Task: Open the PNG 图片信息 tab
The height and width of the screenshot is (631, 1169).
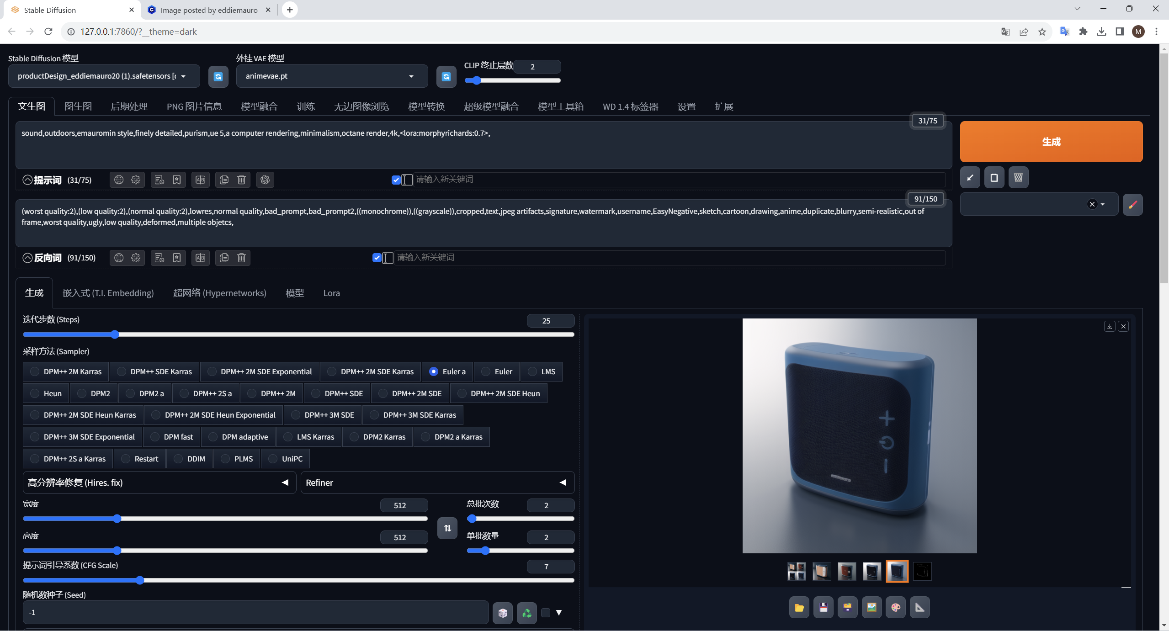Action: [194, 106]
